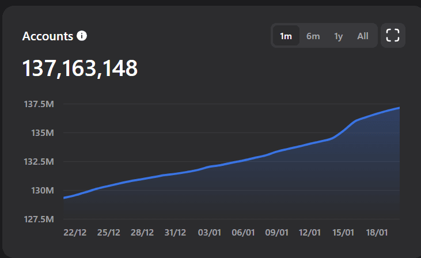The width and height of the screenshot is (421, 258).
Task: Click the info icon beside Accounts
Action: [x=82, y=36]
